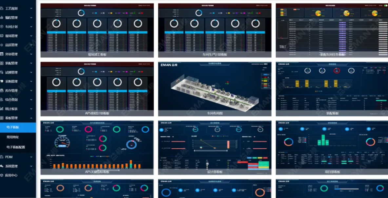The width and height of the screenshot is (388, 198).
Task: Click the icon beside 库存管理
Action: click(2, 91)
